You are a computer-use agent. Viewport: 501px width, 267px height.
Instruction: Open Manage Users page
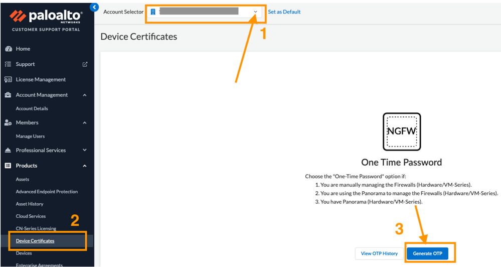click(31, 137)
